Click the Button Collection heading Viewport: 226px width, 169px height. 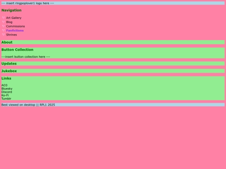pyautogui.click(x=17, y=50)
